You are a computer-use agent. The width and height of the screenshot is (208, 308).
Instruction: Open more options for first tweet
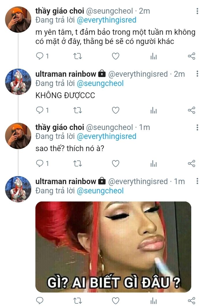[x=197, y=11]
